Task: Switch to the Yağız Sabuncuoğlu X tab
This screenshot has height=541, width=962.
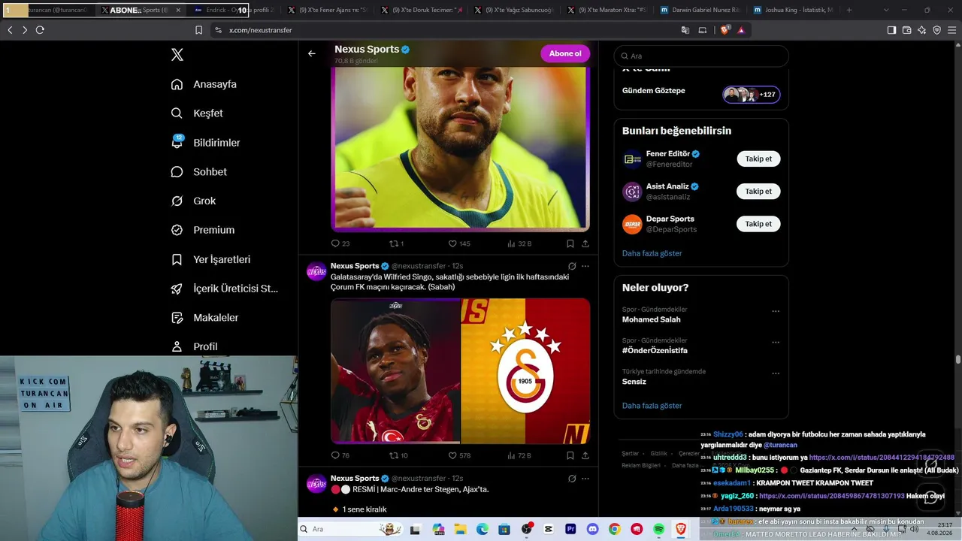Action: coord(514,11)
